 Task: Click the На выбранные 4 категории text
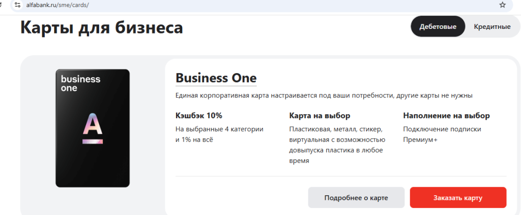click(219, 129)
